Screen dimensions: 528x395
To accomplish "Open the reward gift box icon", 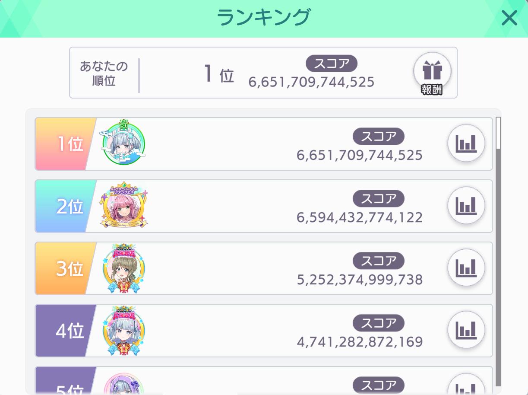I will [432, 72].
